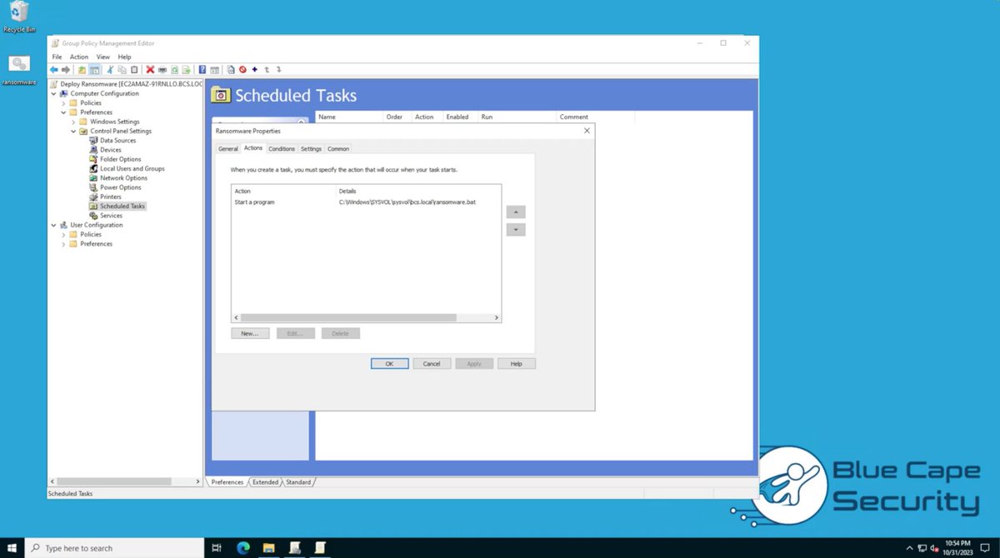Open the File menu

click(57, 57)
